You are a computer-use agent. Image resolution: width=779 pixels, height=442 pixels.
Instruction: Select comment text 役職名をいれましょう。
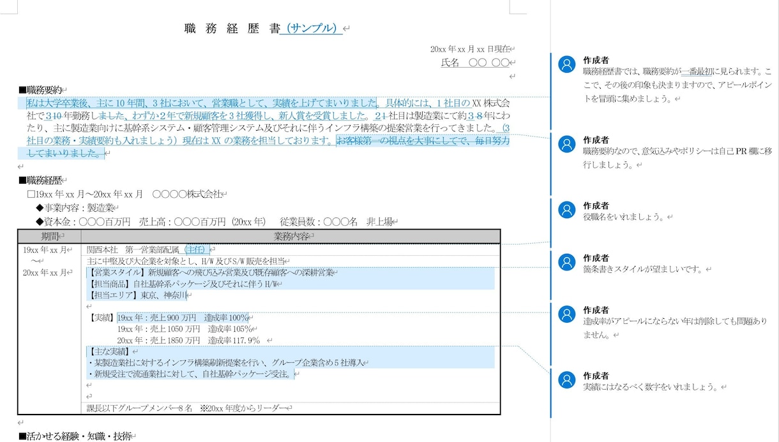coord(624,217)
